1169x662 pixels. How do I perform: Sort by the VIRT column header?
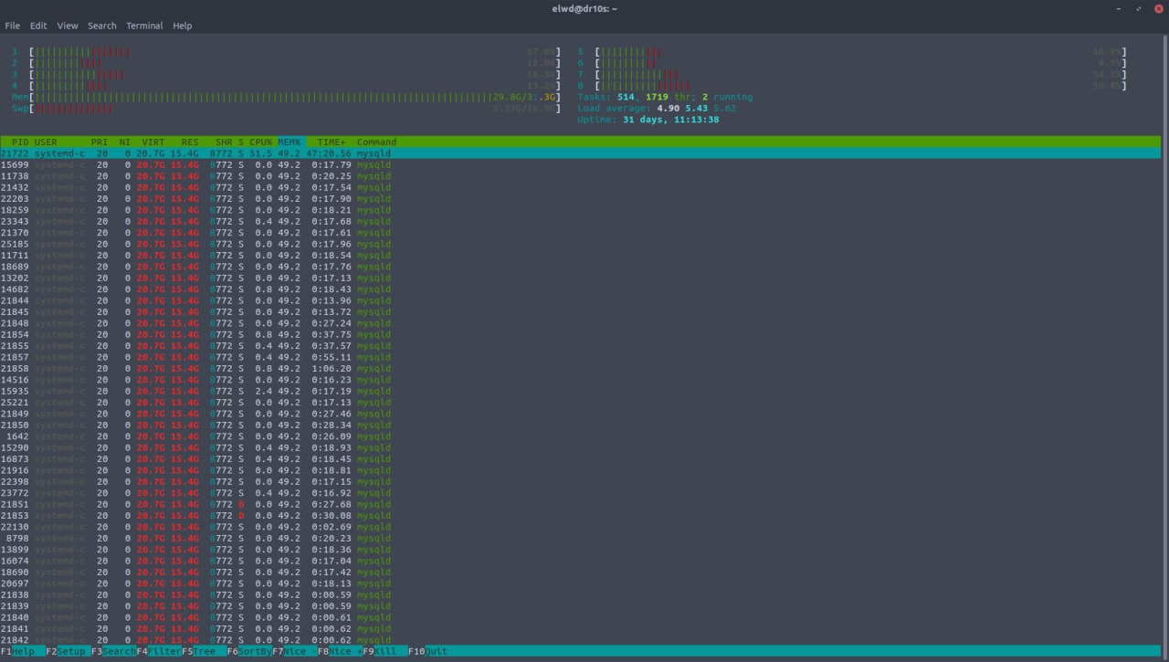click(x=153, y=142)
